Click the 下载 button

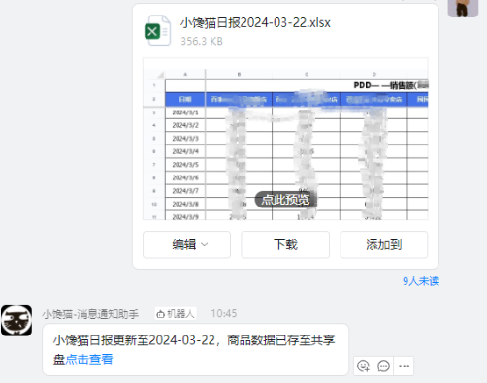coord(285,244)
